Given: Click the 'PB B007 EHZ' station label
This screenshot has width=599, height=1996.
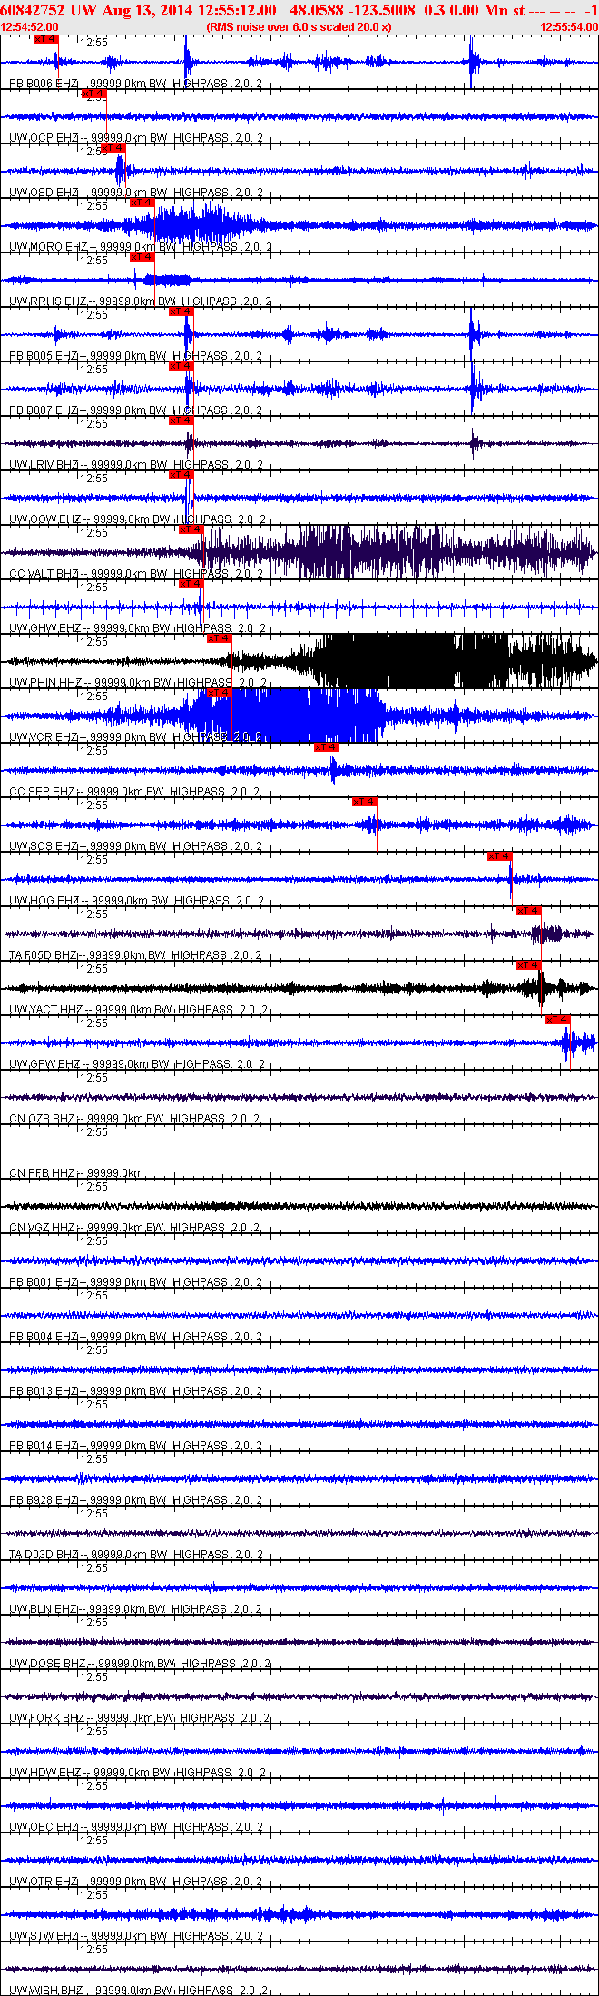Looking at the screenshot, I should point(44,410).
